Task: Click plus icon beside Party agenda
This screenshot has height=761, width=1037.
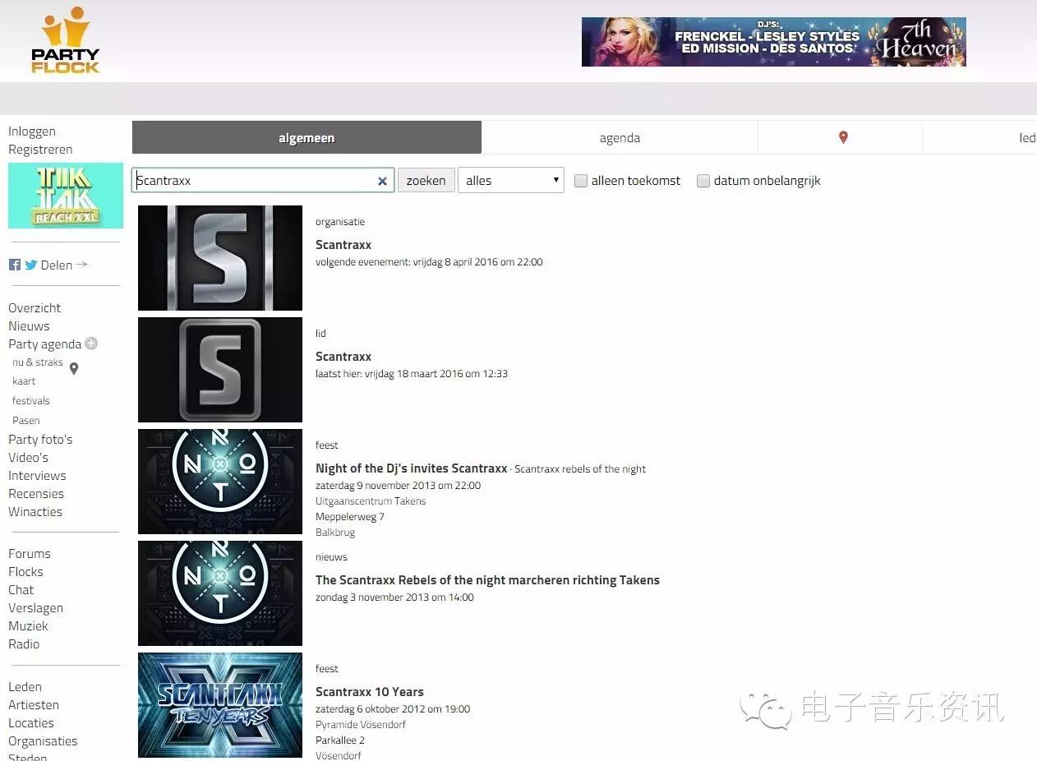Action: [x=91, y=344]
